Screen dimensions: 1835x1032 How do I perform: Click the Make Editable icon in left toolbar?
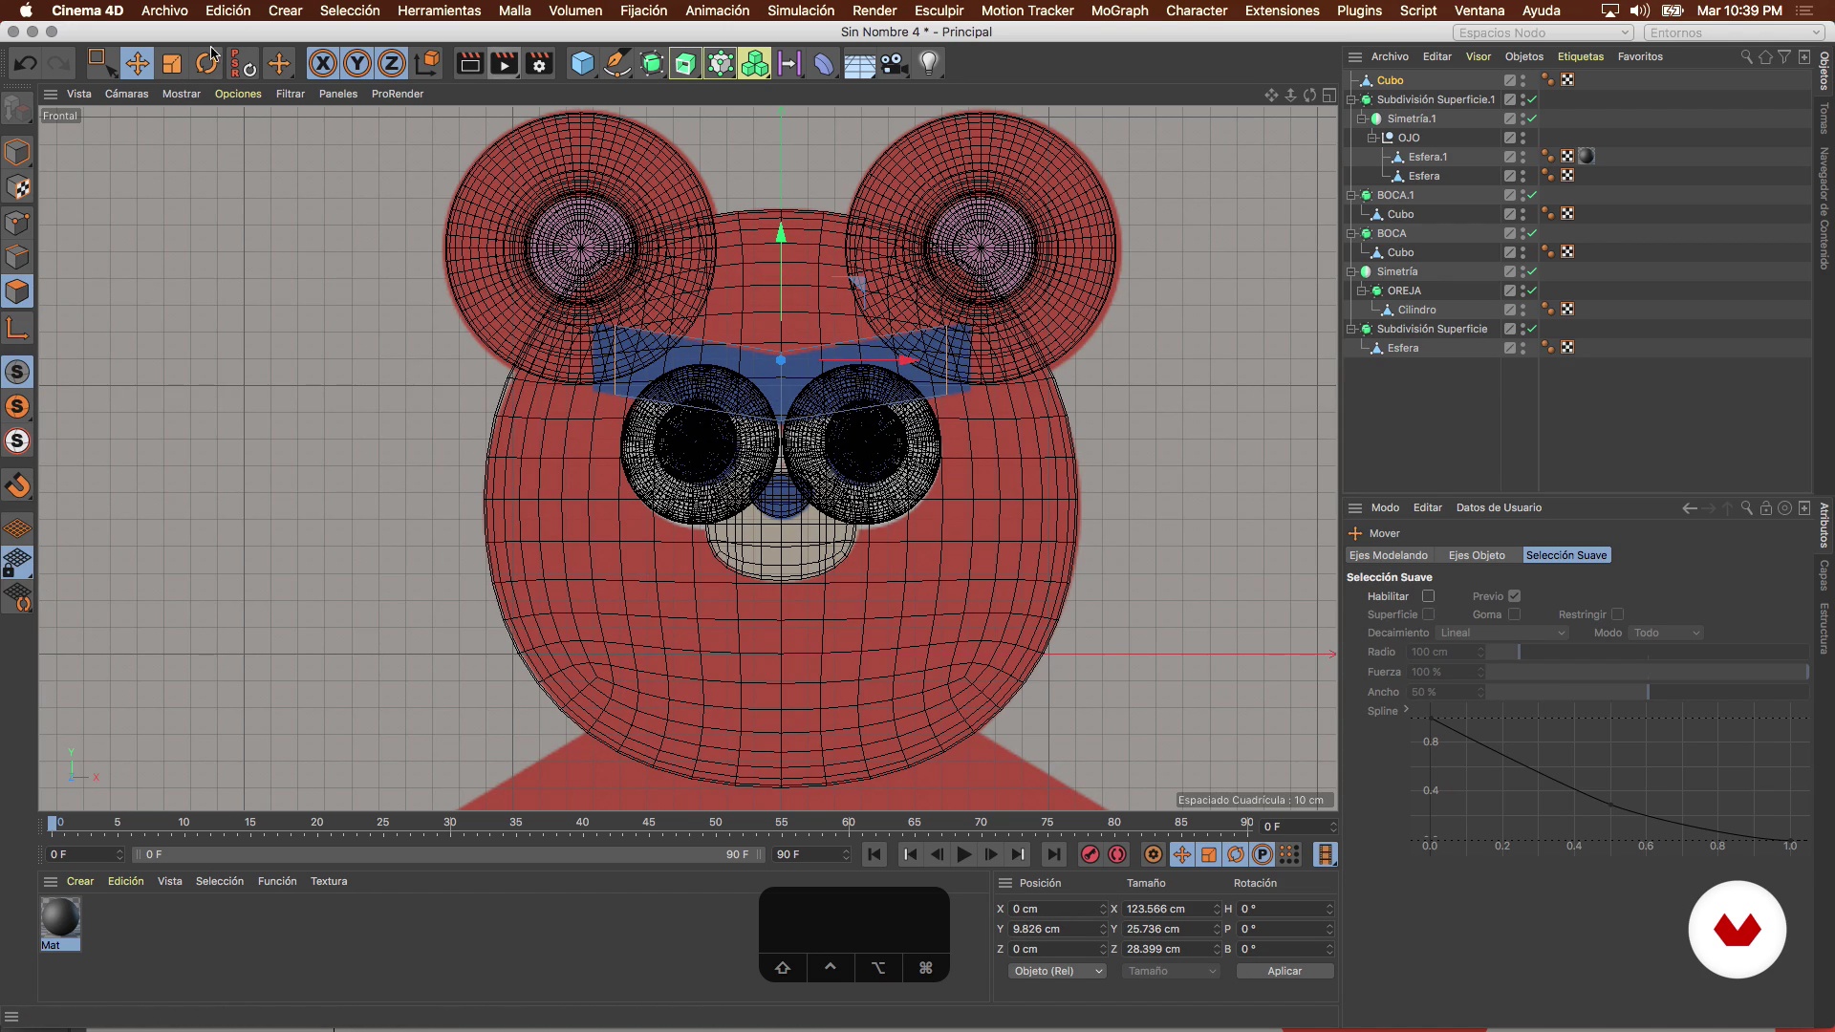tap(17, 108)
